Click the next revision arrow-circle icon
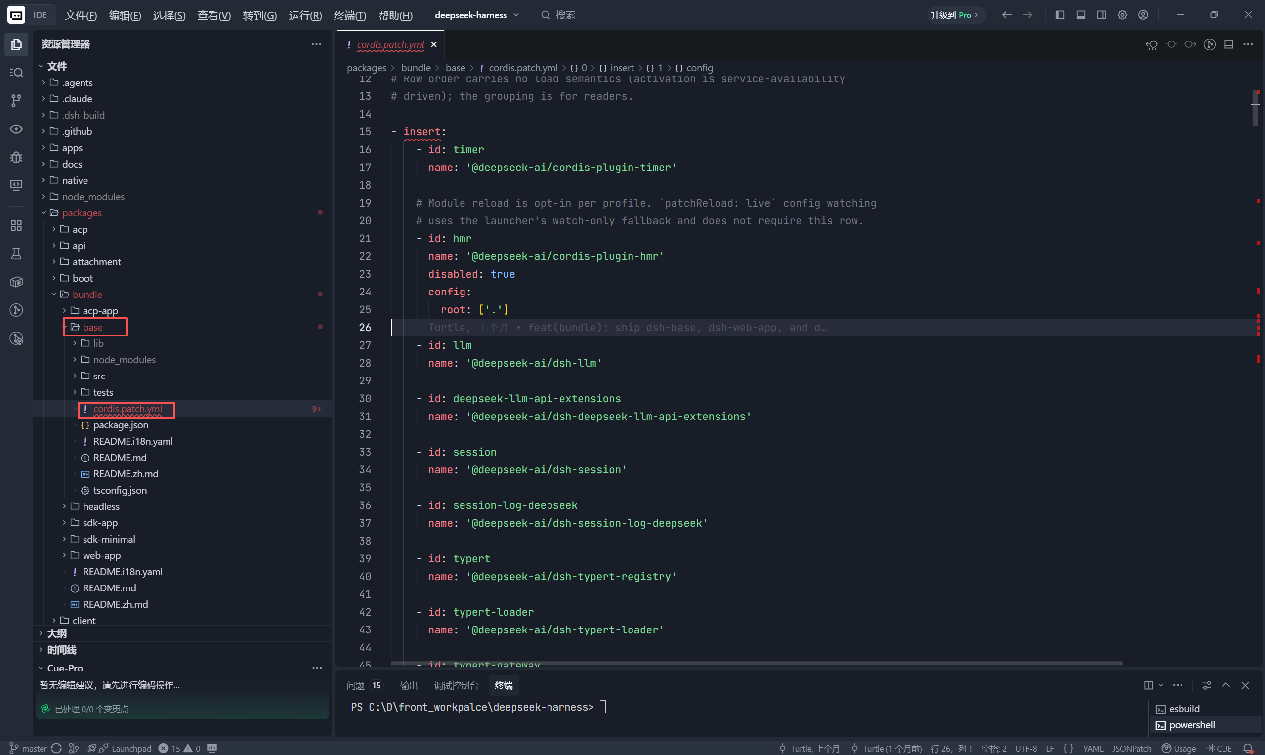1265x755 pixels. coord(1190,45)
